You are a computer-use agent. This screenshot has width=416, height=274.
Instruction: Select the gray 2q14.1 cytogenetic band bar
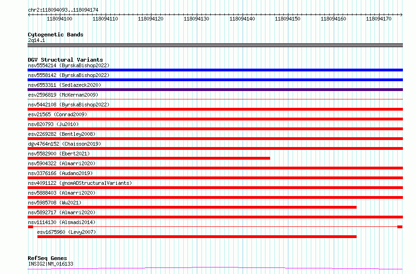pos(215,45)
